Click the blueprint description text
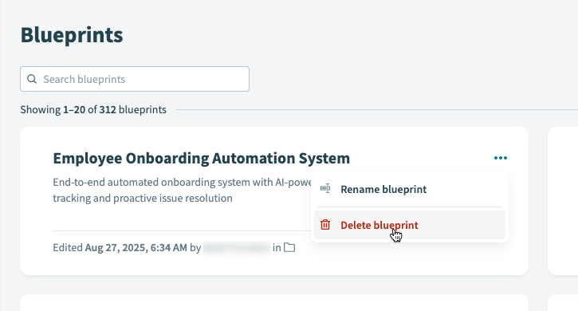This screenshot has width=578, height=311. [183, 190]
